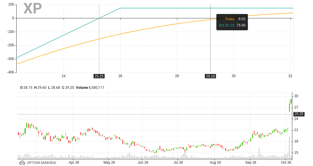Click the high price H 29.60

click(x=40, y=88)
